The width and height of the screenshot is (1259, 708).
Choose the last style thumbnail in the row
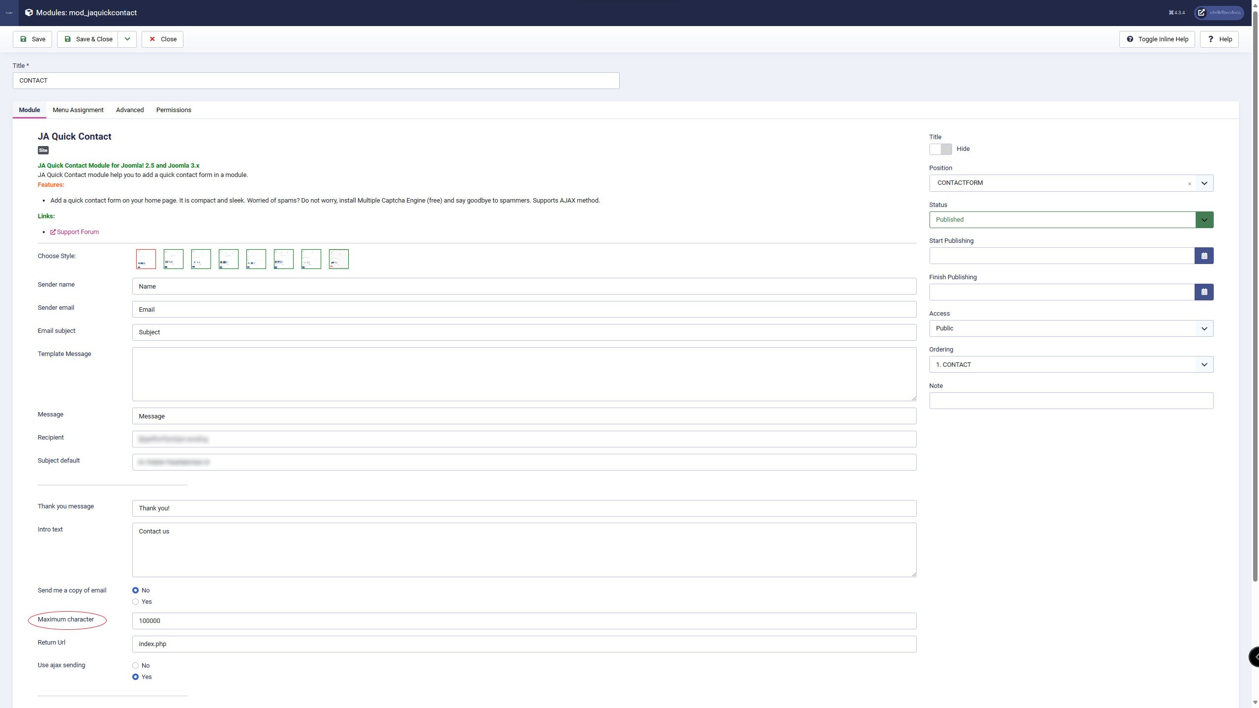pyautogui.click(x=338, y=259)
